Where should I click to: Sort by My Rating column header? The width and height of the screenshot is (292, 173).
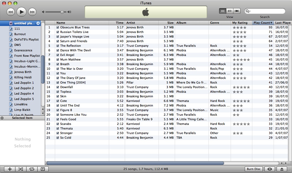point(241,23)
